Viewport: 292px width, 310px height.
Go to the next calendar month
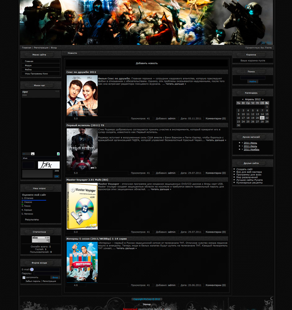tap(263, 100)
